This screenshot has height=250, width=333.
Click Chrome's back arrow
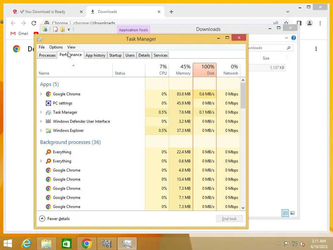point(13,23)
